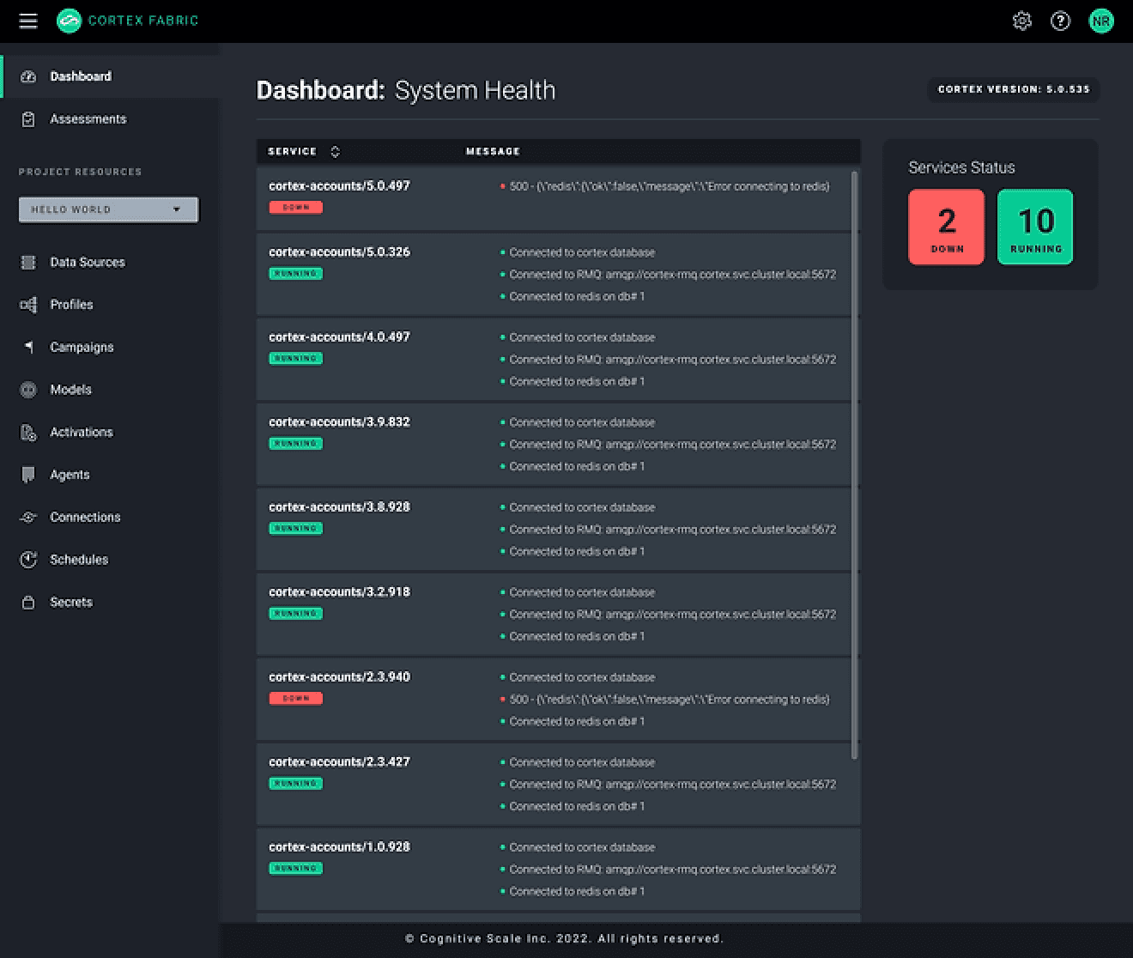Click the SERVICE column header
Viewport: 1133px width, 958px height.
coord(292,152)
